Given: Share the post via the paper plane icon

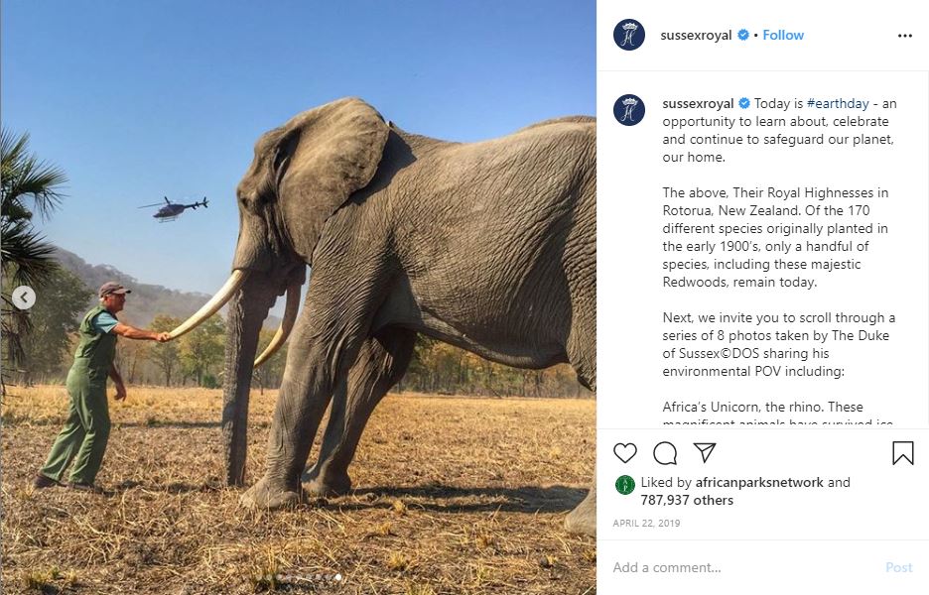Looking at the screenshot, I should pos(705,452).
